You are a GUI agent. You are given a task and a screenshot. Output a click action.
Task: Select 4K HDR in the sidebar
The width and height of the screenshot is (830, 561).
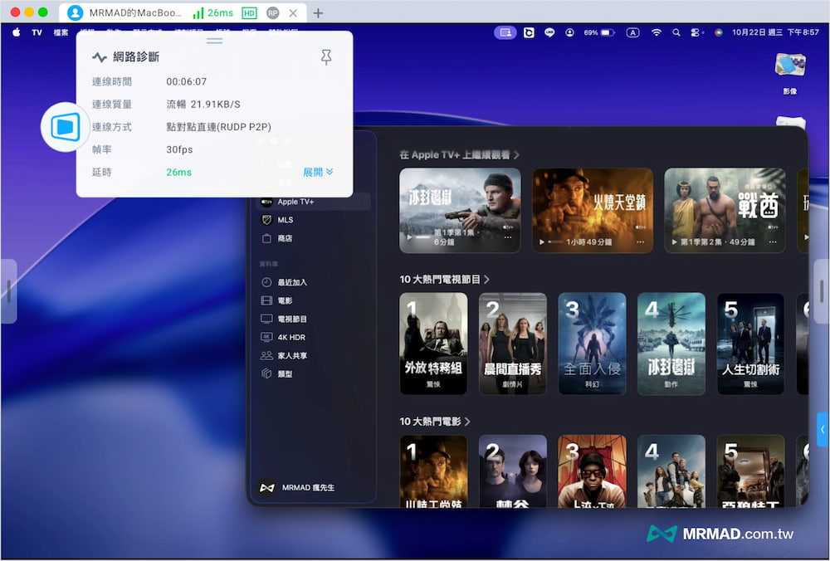[290, 337]
